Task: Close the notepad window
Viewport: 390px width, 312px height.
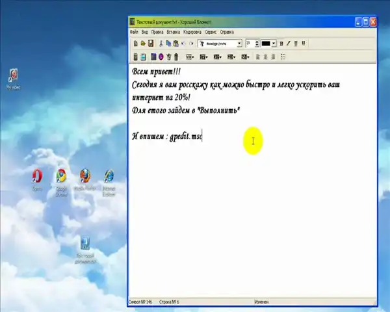Action: tap(373, 22)
